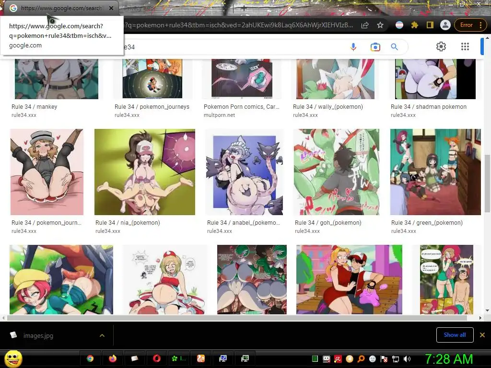This screenshot has width=491, height=368.
Task: Click inside the Google search box
Action: tap(232, 47)
